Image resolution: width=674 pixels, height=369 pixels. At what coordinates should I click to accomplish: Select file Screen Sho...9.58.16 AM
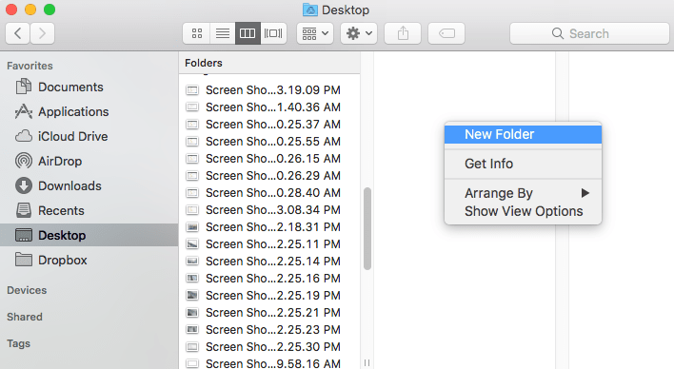269,363
